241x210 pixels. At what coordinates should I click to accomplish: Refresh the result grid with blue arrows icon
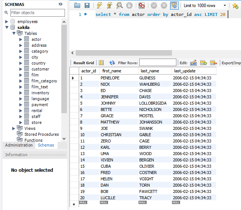pyautogui.click(x=112, y=63)
